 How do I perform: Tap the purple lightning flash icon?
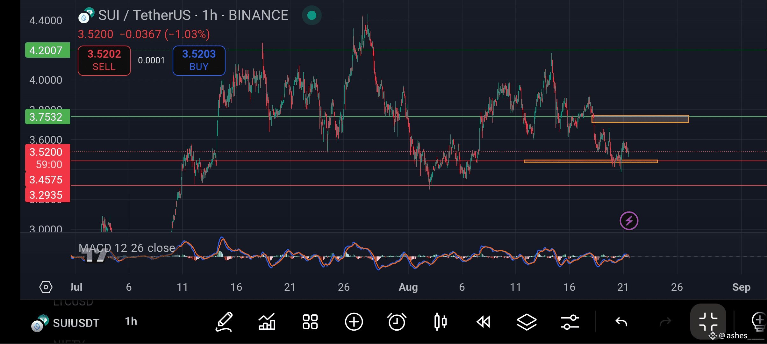(x=629, y=221)
